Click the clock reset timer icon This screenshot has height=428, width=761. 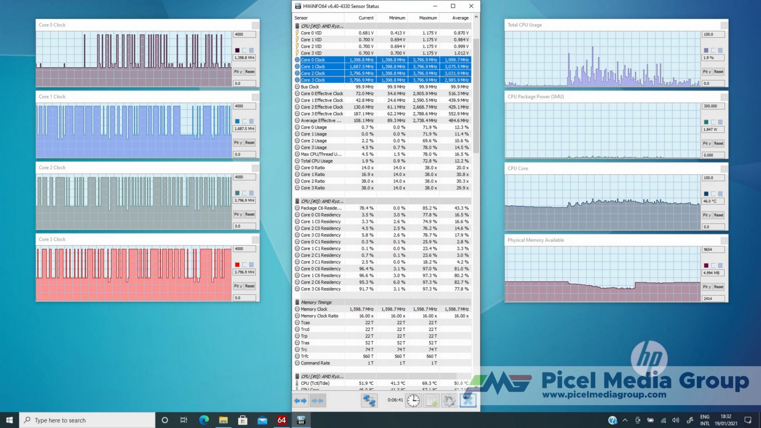[413, 401]
